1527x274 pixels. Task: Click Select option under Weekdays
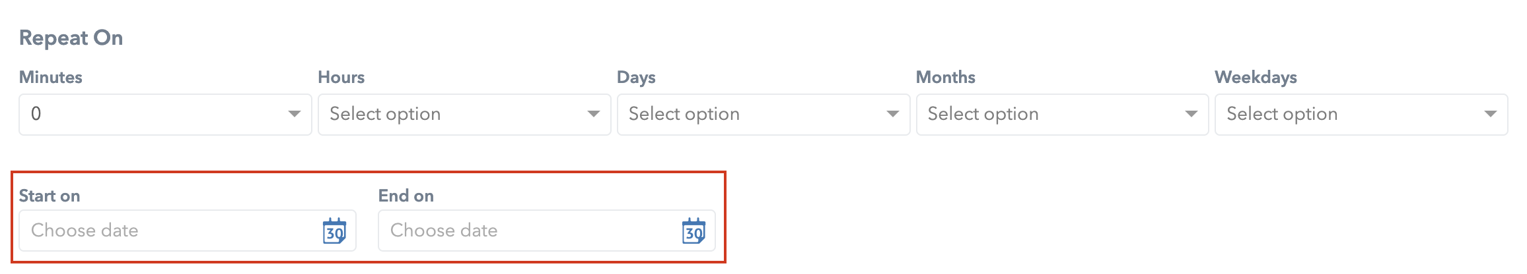(1282, 114)
